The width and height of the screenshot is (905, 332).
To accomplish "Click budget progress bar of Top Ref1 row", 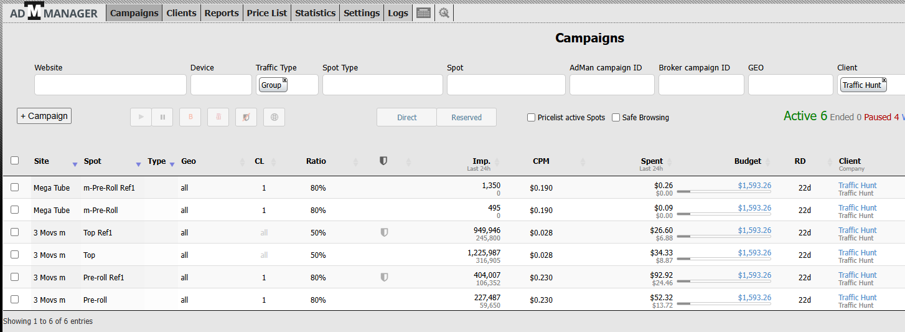I will 723,237.
